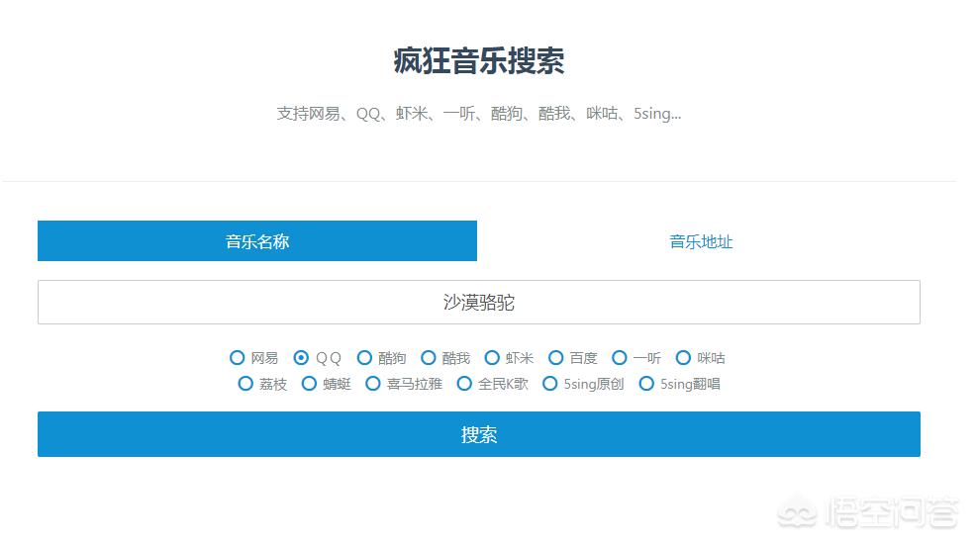Select the 咪咕 radio button
976x546 pixels.
pos(683,358)
